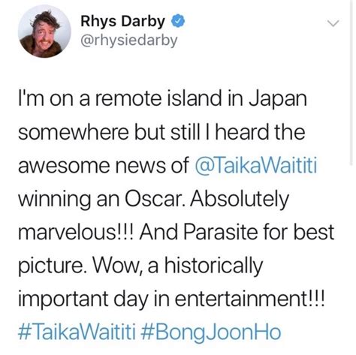Visit the @rhysiedarby handle
The width and height of the screenshot is (356, 355).
point(129,41)
